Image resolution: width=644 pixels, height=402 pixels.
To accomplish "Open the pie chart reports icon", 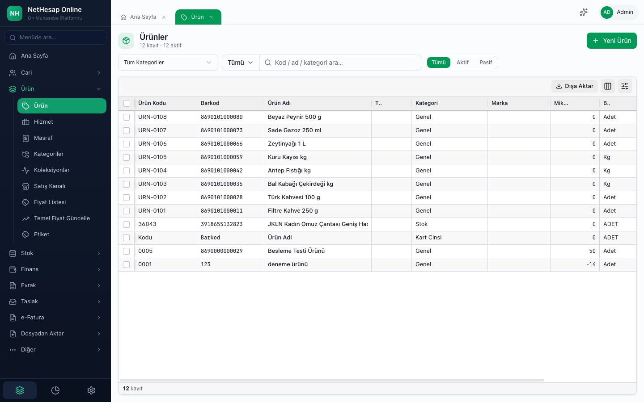I will point(55,390).
